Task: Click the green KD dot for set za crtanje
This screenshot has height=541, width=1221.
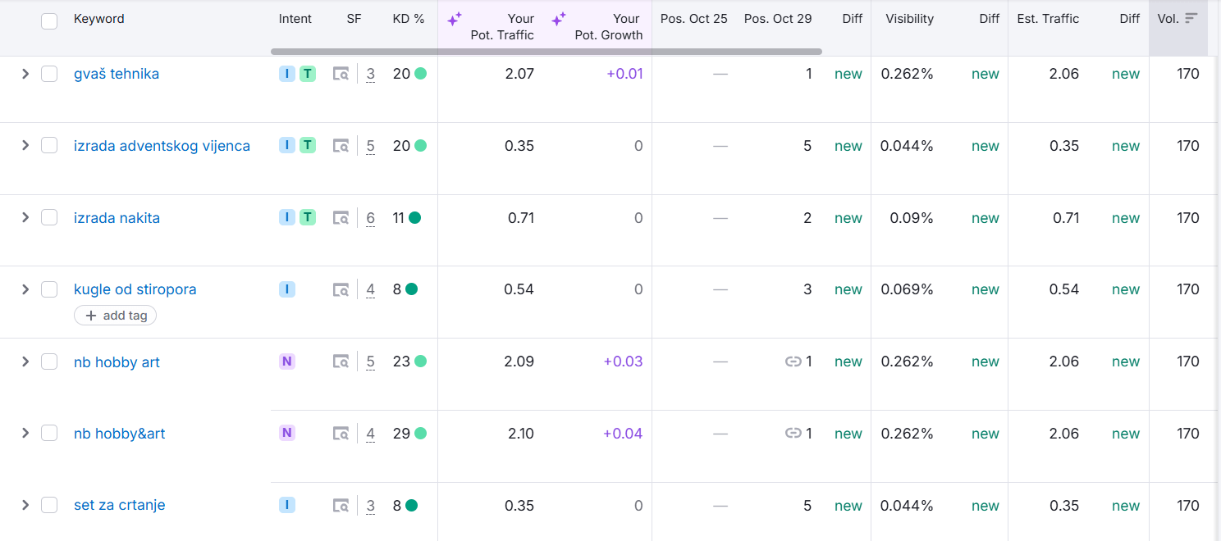Action: pos(412,506)
